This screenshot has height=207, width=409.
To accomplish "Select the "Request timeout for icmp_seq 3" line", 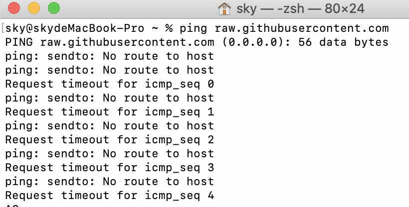I will pyautogui.click(x=109, y=168).
